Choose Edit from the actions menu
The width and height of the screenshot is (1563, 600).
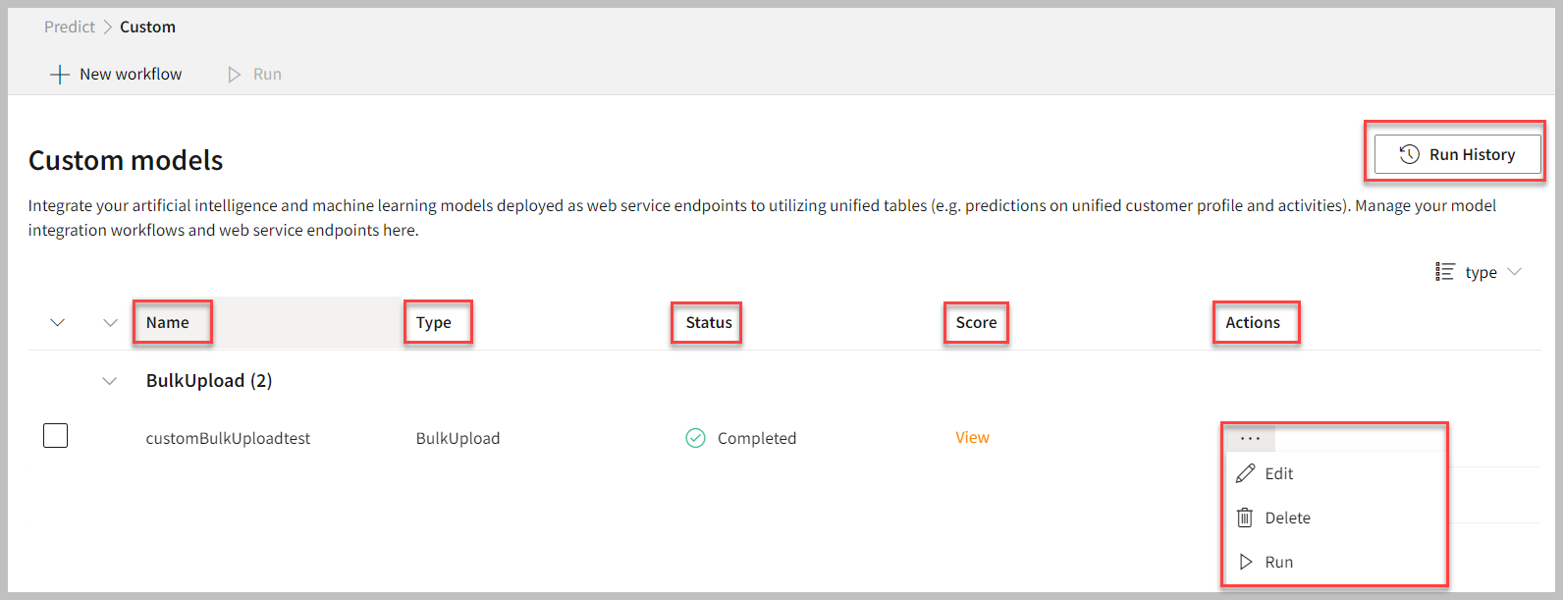point(1278,473)
